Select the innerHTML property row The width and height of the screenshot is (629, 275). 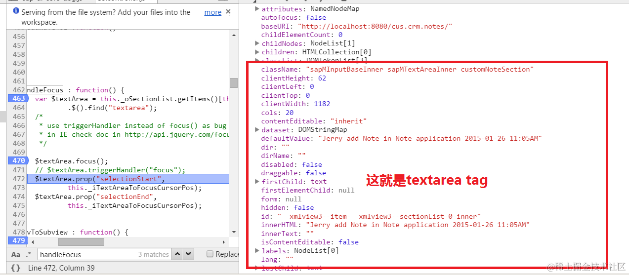click(x=395, y=225)
